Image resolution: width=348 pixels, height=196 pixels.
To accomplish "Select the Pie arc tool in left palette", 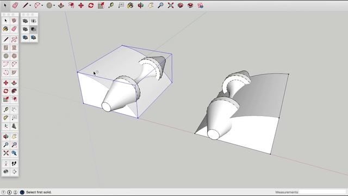I will tap(14, 72).
